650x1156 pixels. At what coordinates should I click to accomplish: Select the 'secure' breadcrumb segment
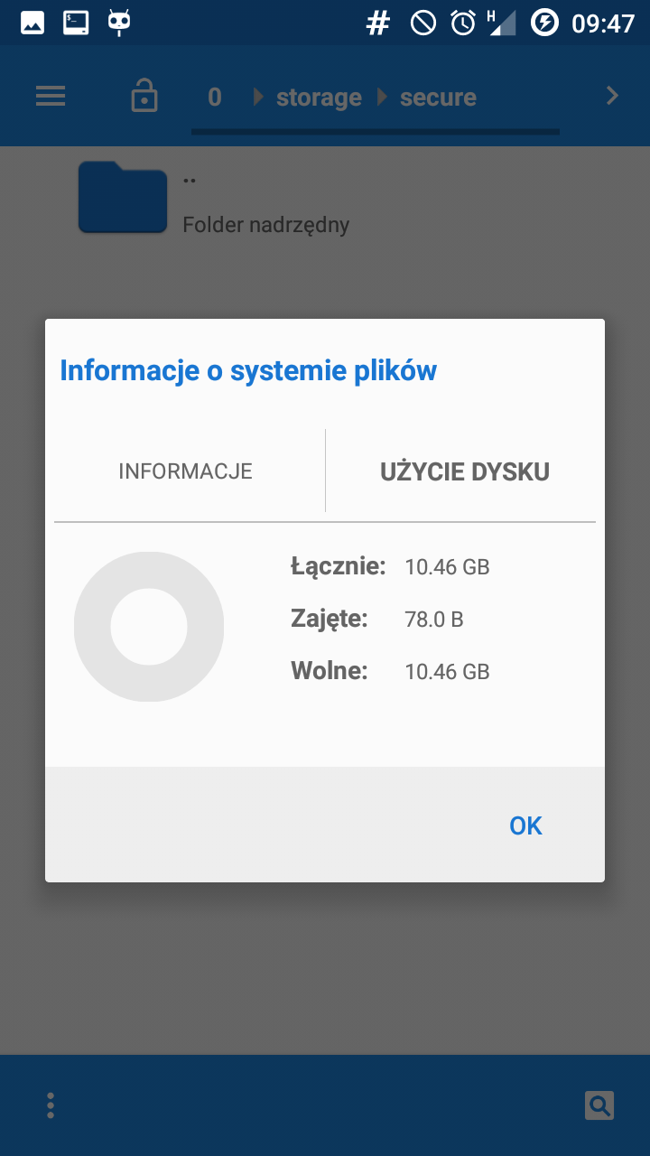438,98
